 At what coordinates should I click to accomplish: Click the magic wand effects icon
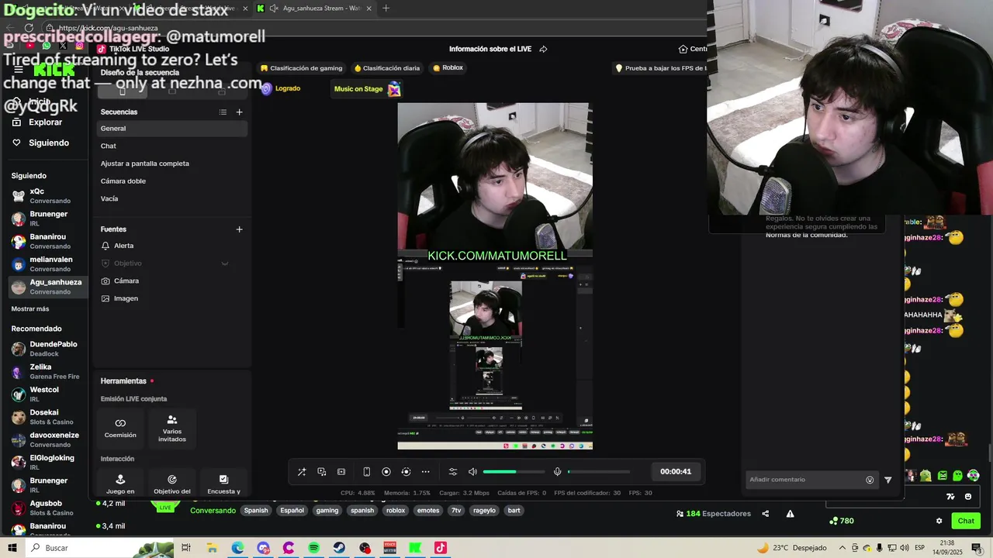[x=302, y=472]
